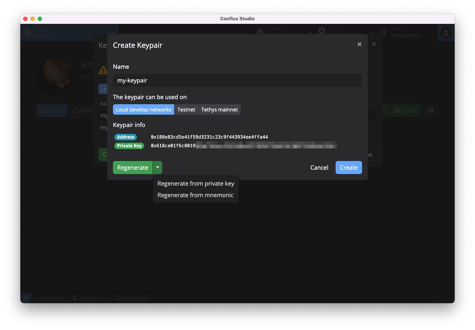The height and width of the screenshot is (330, 475).
Task: Close the Create Keypair dialog with X
Action: coord(360,44)
